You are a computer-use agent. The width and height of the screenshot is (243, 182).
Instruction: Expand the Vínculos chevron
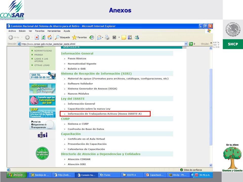pyautogui.click(x=211, y=43)
